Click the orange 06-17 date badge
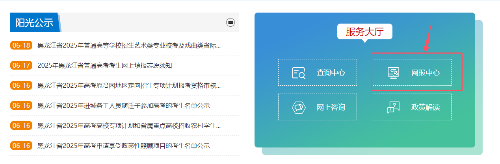 pos(21,65)
